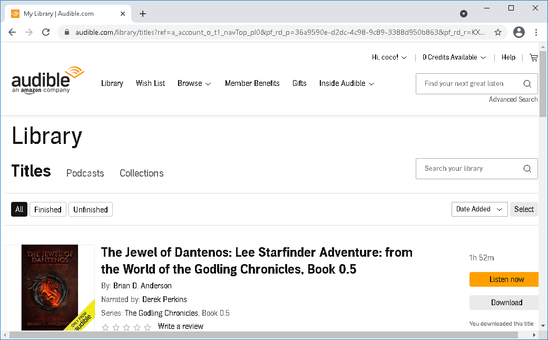The image size is (548, 340).
Task: Open Advanced Search
Action: point(513,99)
